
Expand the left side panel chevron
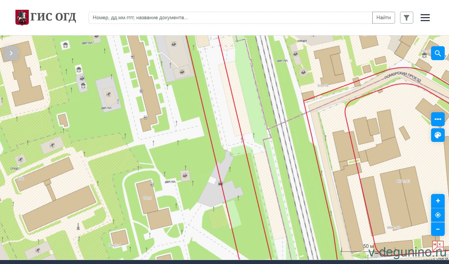[x=11, y=53]
